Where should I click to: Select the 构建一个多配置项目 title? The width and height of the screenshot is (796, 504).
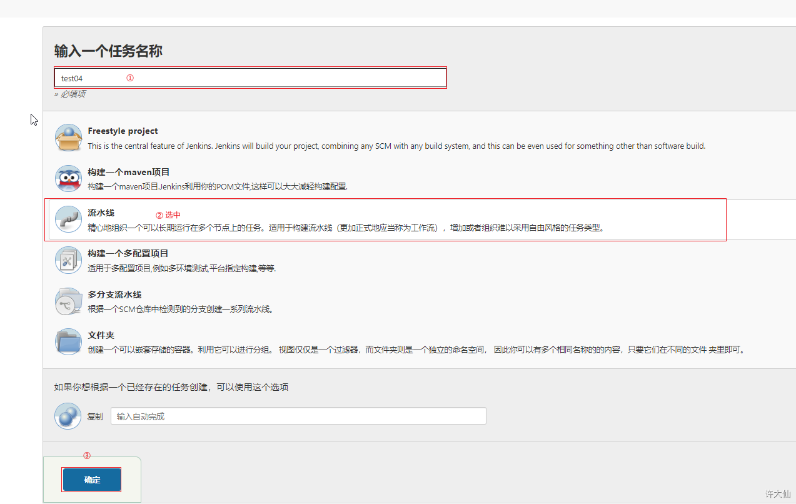(x=128, y=253)
